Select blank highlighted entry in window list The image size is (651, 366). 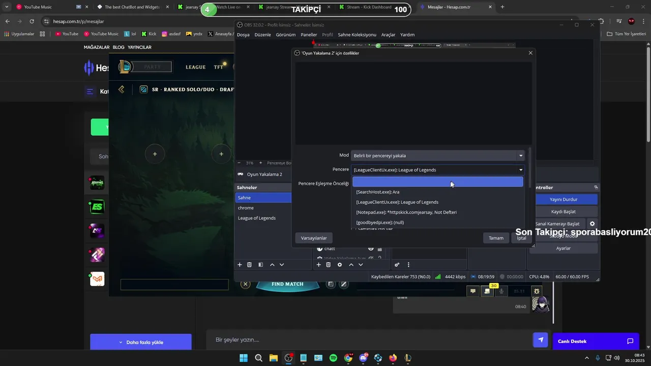438,182
